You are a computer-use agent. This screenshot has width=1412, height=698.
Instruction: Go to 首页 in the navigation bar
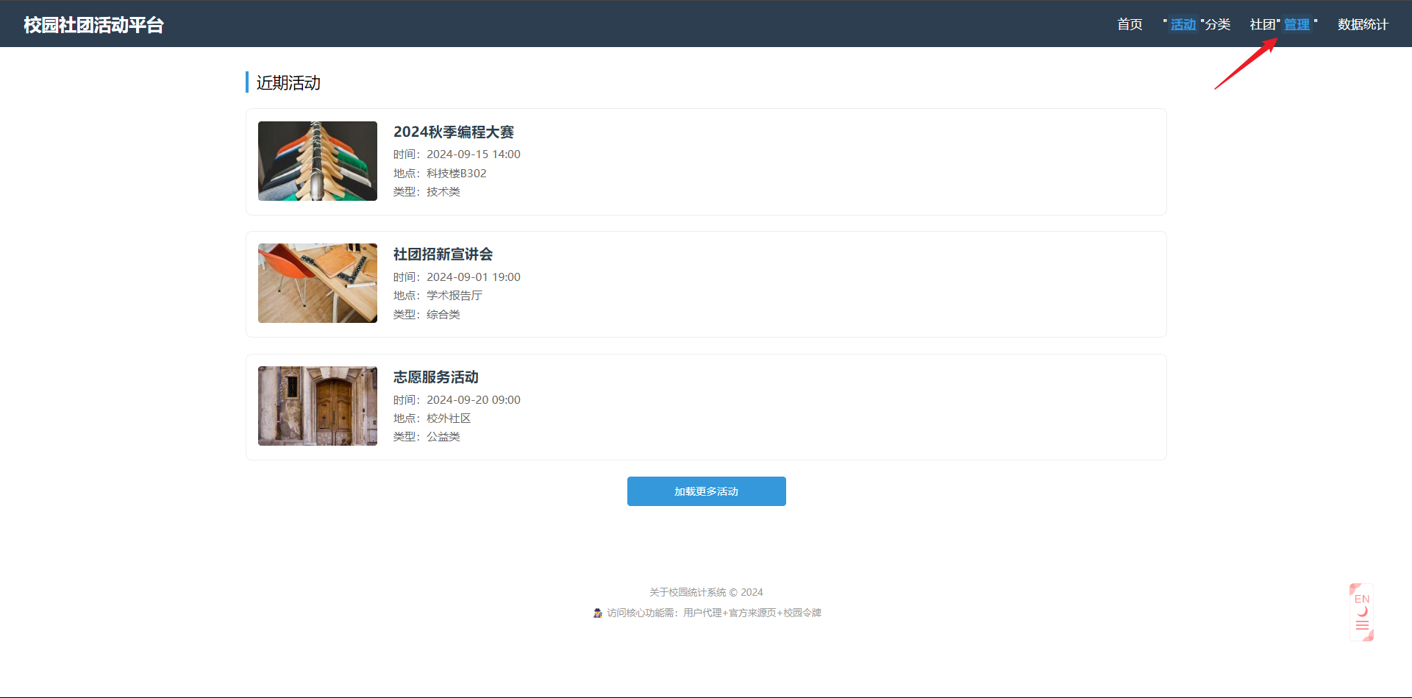(x=1130, y=24)
